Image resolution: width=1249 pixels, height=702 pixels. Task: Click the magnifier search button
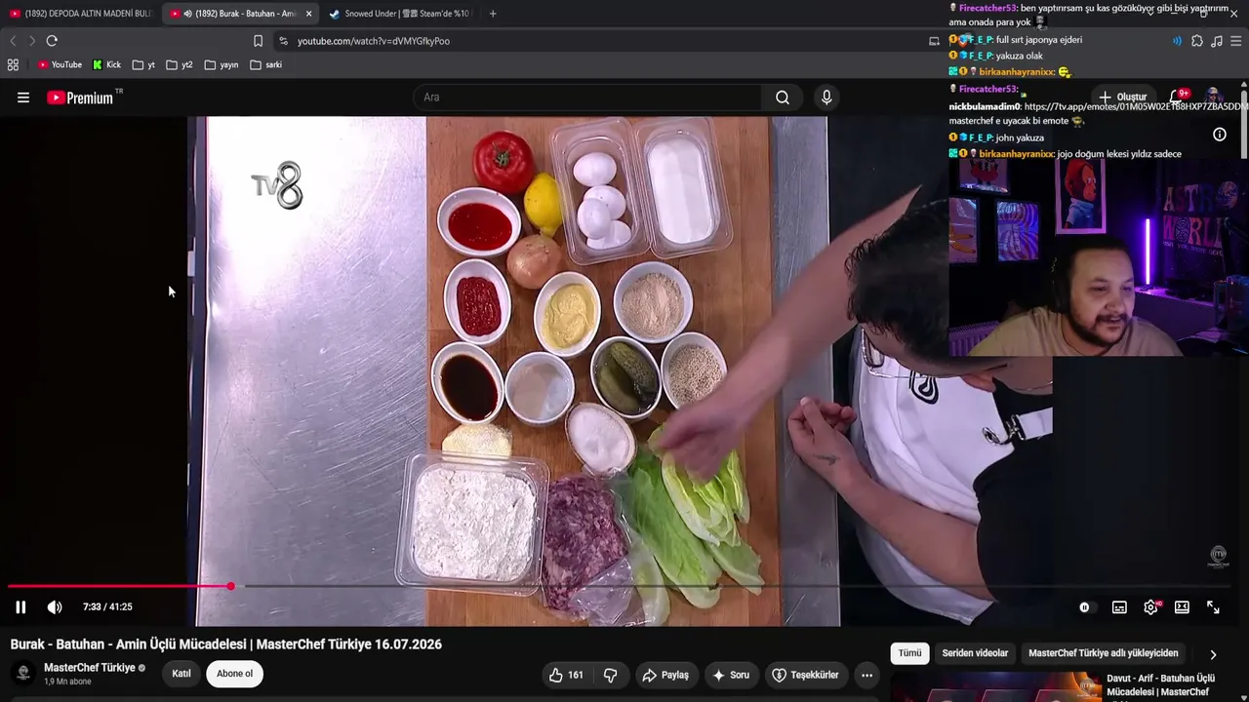click(783, 97)
